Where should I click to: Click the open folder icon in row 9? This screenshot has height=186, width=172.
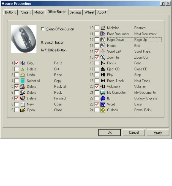pyautogui.click(x=23, y=110)
